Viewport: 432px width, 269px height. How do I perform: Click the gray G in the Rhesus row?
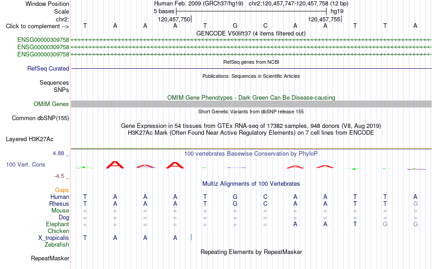tap(416, 203)
